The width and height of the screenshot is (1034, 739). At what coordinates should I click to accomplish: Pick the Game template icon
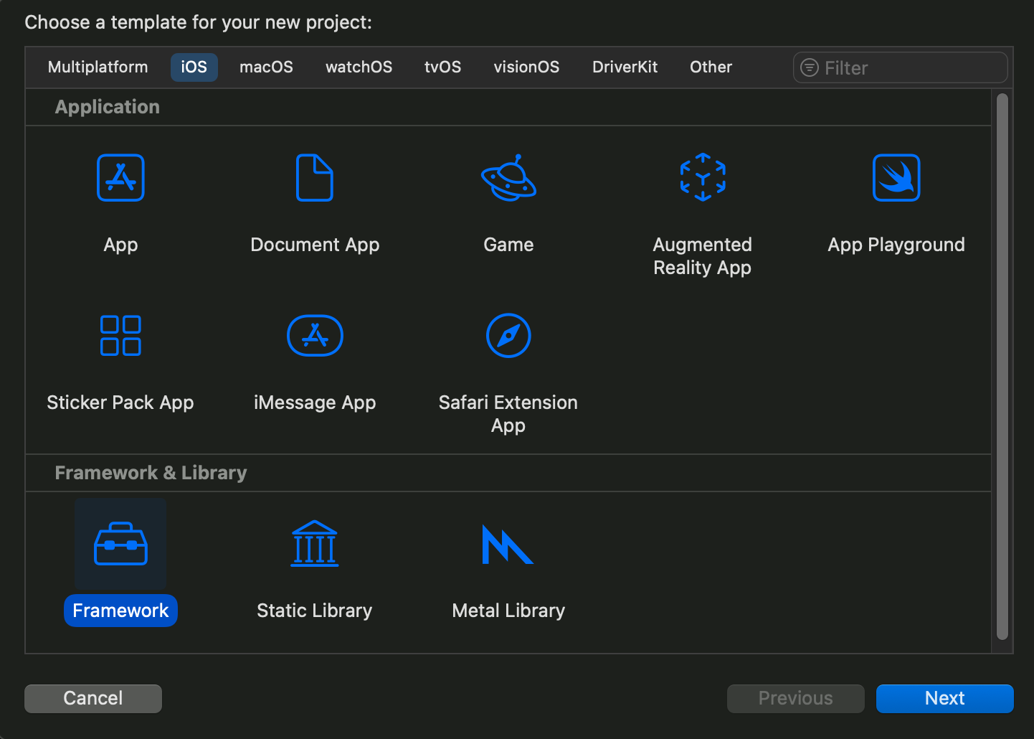pyautogui.click(x=508, y=178)
